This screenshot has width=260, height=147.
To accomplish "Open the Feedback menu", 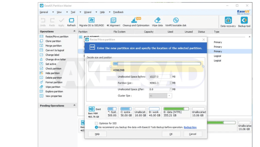I will 118,12.
